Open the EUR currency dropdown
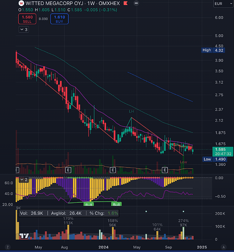This screenshot has height=252, width=234. [223, 4]
